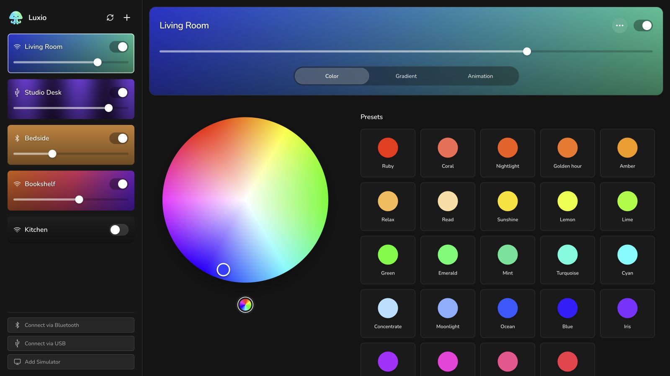Click Bluetooth icon on Bedside card
Image resolution: width=670 pixels, height=376 pixels.
pos(17,138)
